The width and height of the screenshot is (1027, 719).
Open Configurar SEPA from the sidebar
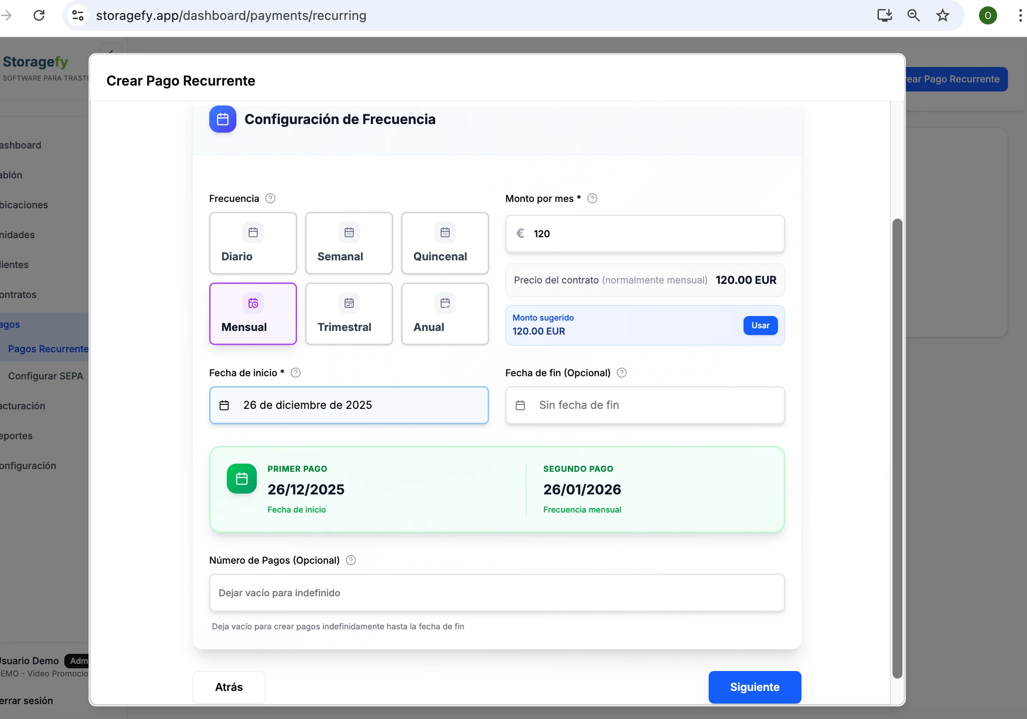tap(45, 376)
